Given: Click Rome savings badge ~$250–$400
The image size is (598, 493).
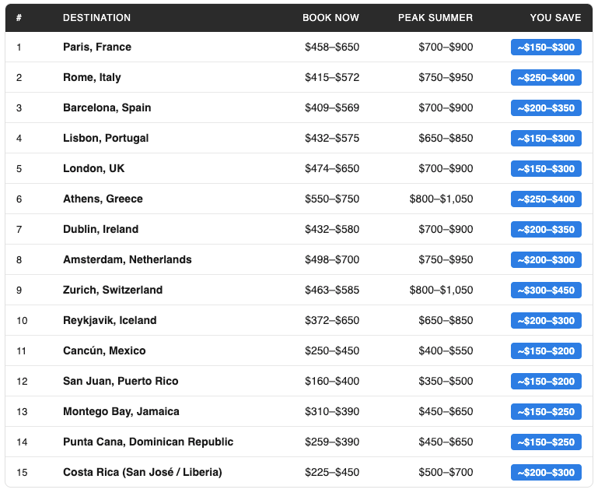Looking at the screenshot, I should coord(546,78).
